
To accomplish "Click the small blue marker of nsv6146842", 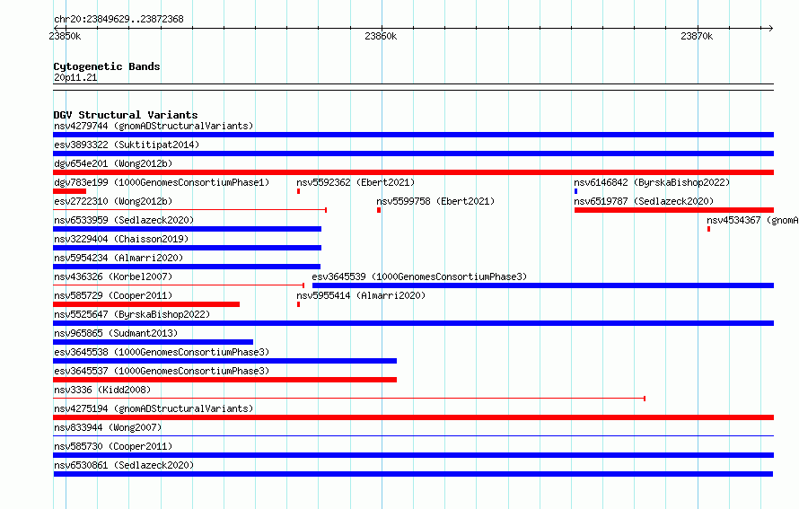I will [575, 191].
